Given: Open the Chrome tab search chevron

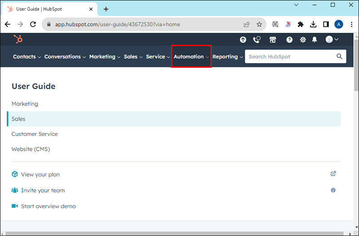Looking at the screenshot, I should pyautogui.click(x=296, y=5).
